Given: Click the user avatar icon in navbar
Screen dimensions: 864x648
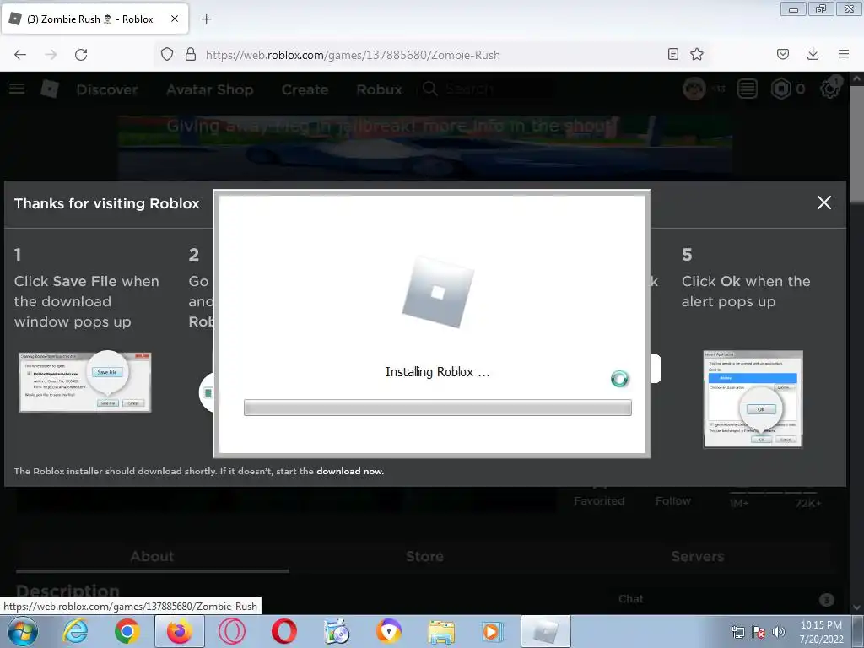Looking at the screenshot, I should [x=694, y=88].
